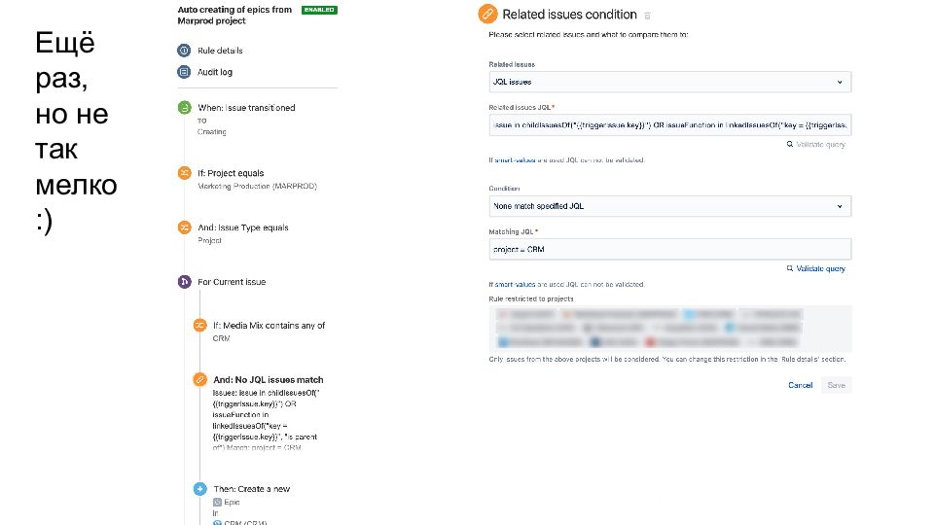
Task: Click the blue Create a new action icon
Action: coord(199,489)
